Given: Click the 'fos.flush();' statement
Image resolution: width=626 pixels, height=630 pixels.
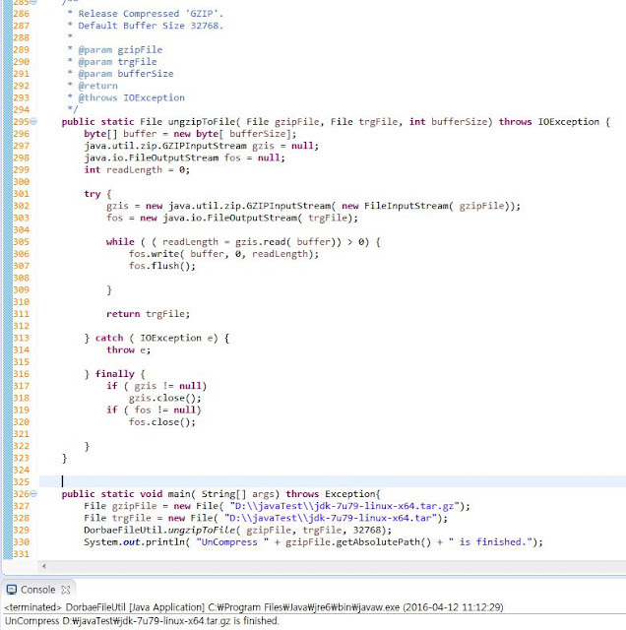Looking at the screenshot, I should click(x=162, y=266).
